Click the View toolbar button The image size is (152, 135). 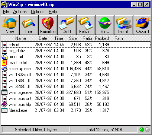click(105, 25)
